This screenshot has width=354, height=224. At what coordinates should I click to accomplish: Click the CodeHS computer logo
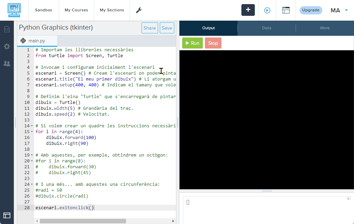(x=14, y=10)
